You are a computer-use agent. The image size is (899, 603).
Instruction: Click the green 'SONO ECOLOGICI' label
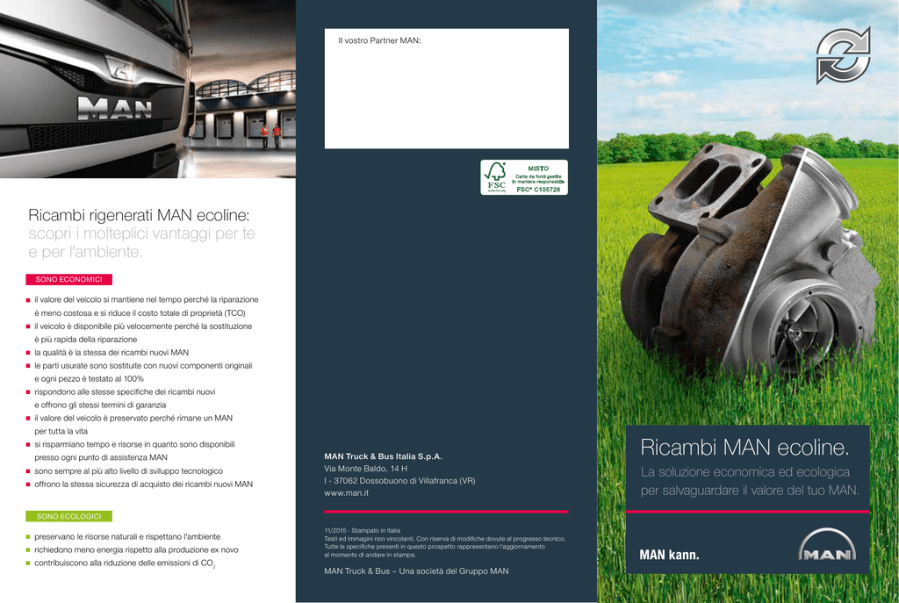click(68, 516)
